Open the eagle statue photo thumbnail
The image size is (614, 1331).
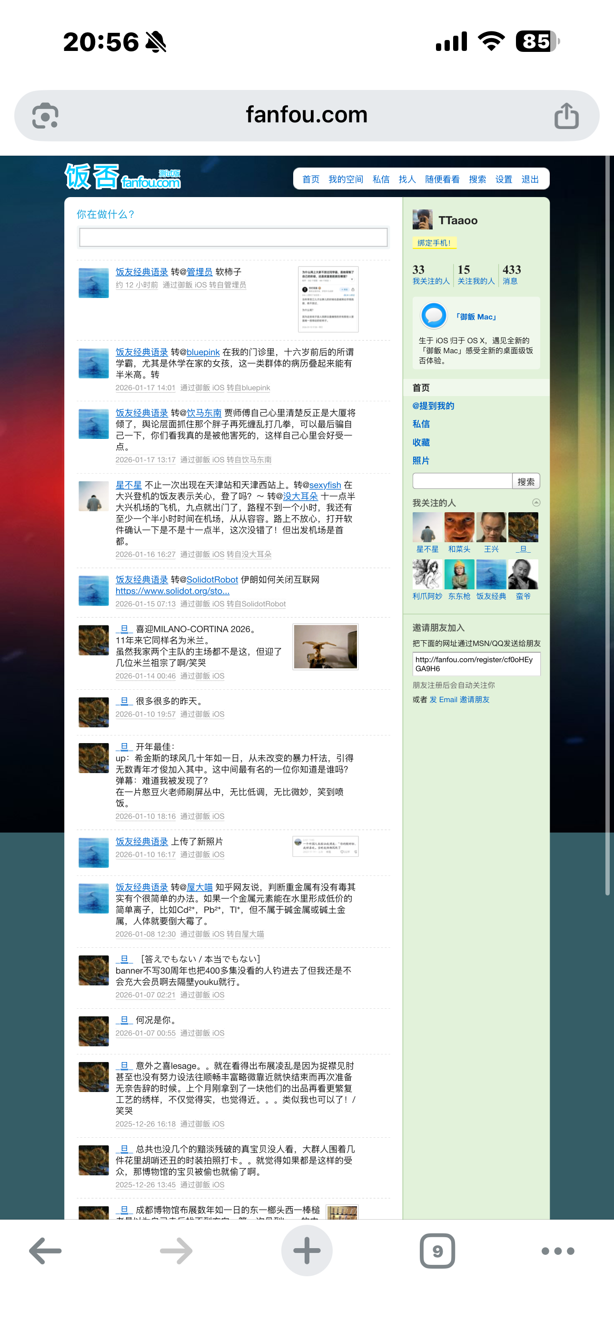click(325, 646)
